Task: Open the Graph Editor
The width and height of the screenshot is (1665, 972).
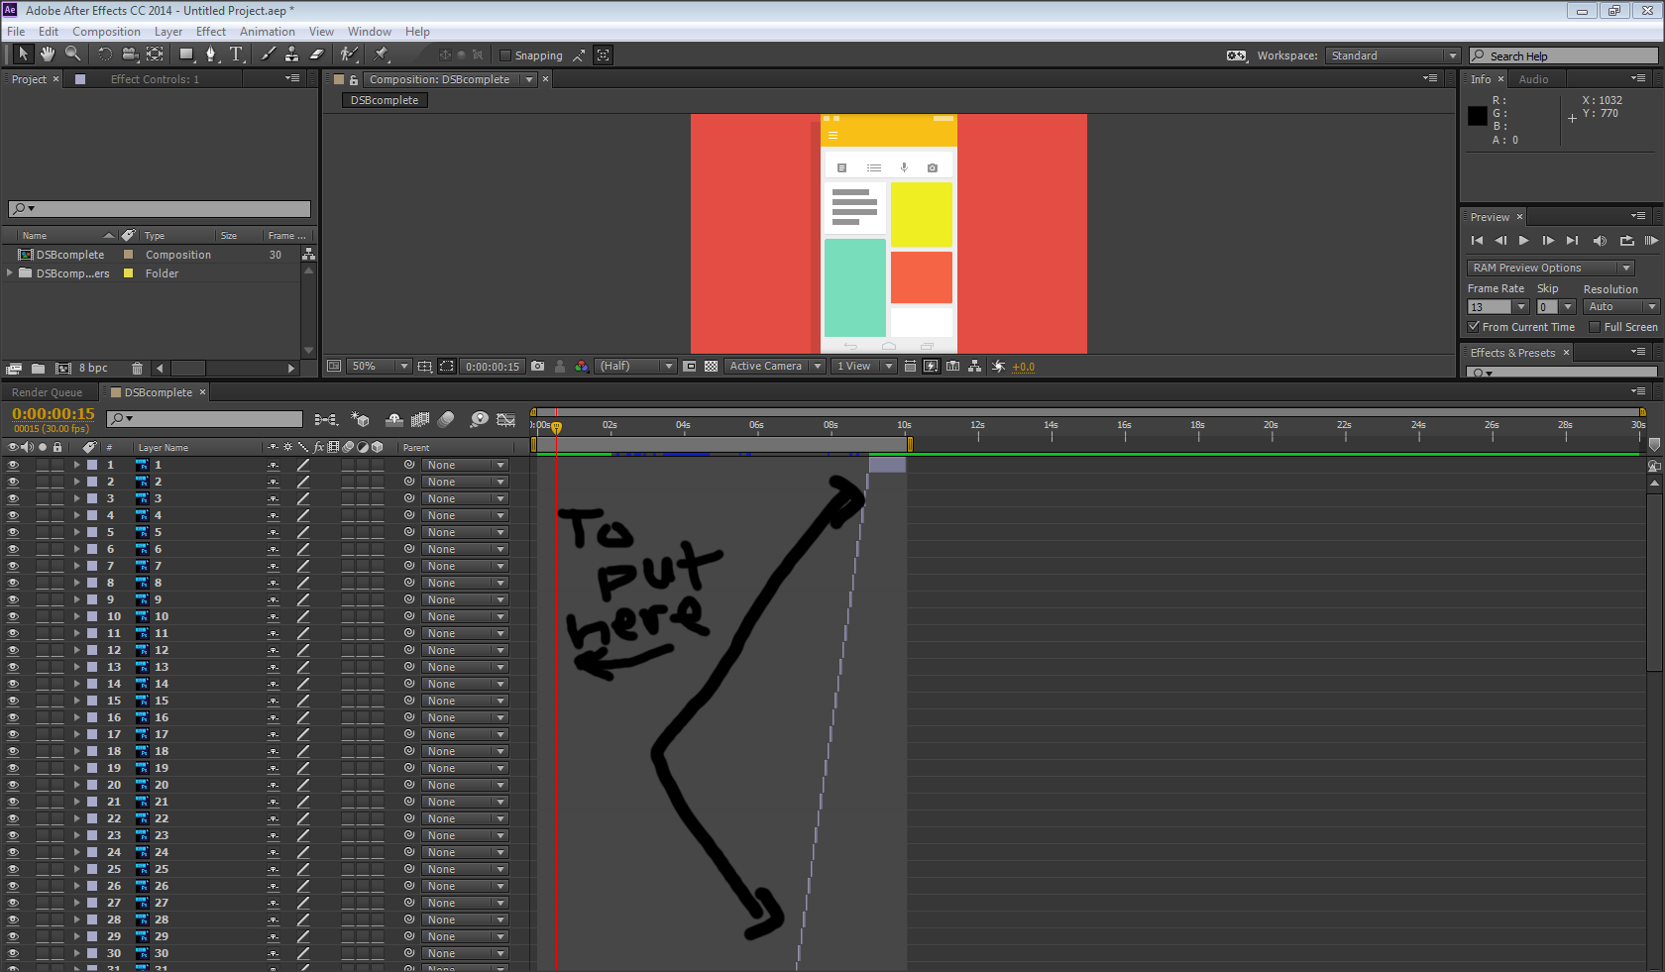Action: (x=506, y=420)
